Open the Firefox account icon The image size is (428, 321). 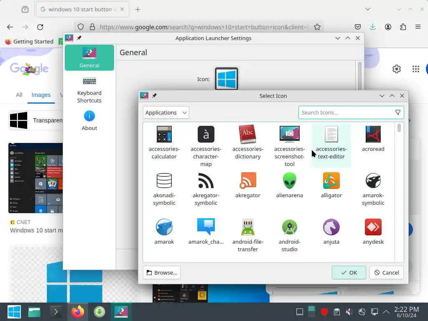tap(388, 27)
